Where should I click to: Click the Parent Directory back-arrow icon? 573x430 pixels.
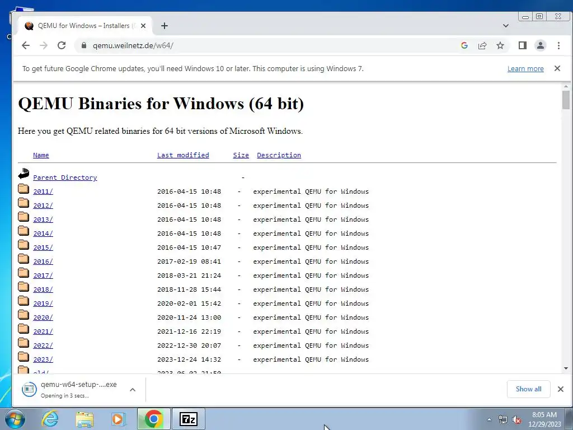pos(24,174)
